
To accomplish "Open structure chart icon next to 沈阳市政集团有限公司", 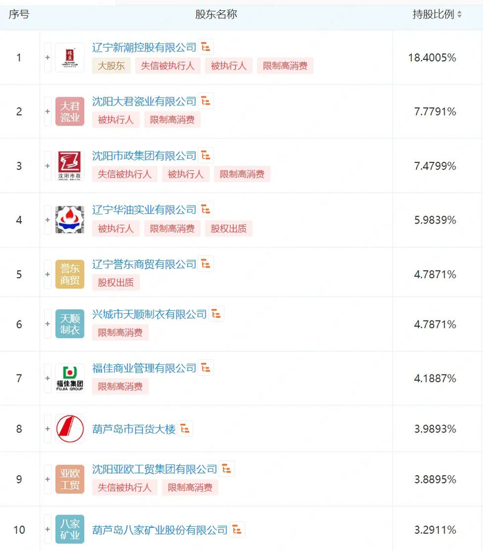I will point(206,156).
